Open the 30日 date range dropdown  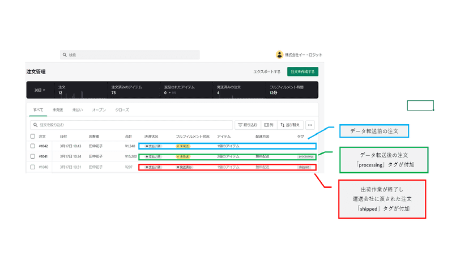point(40,90)
